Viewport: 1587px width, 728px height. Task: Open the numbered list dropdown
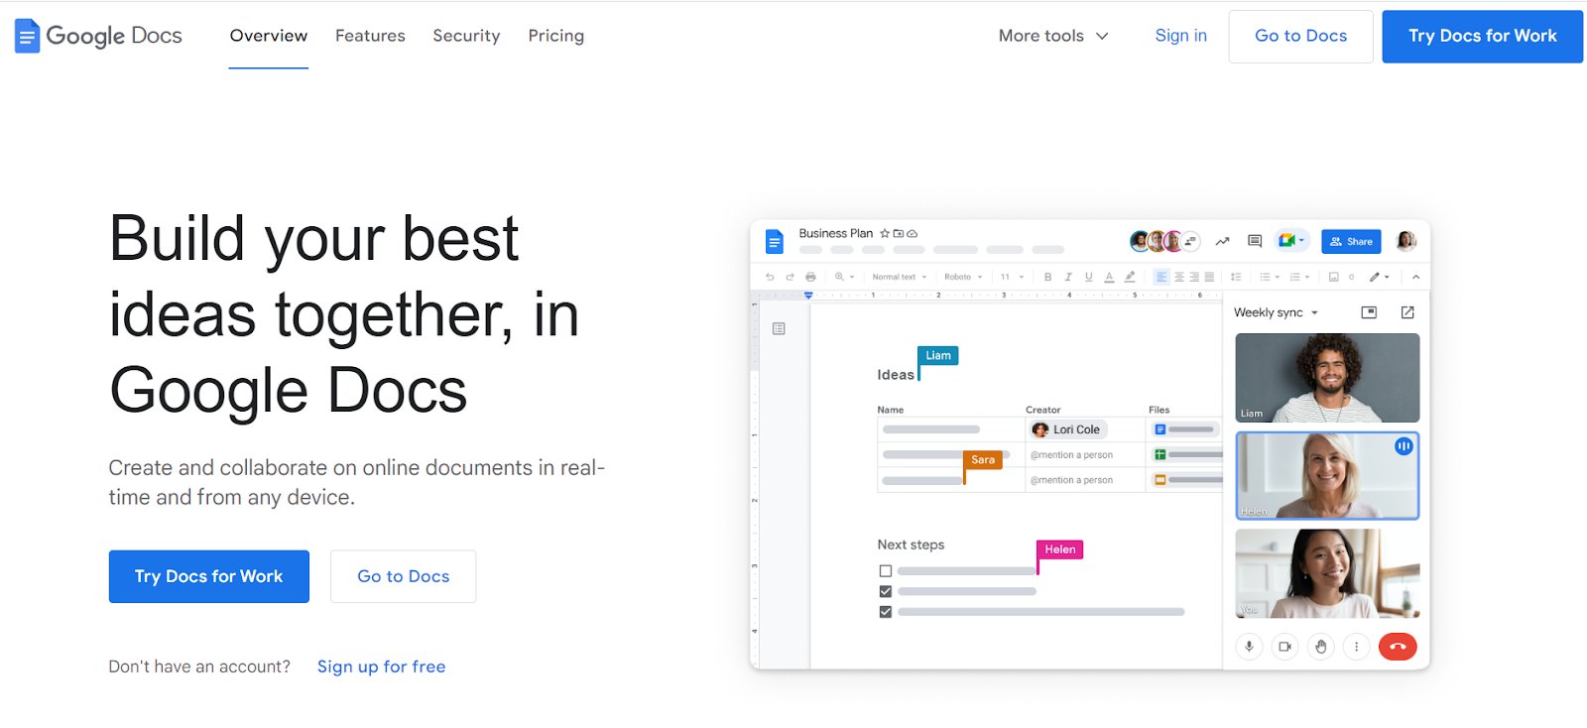(x=1299, y=277)
